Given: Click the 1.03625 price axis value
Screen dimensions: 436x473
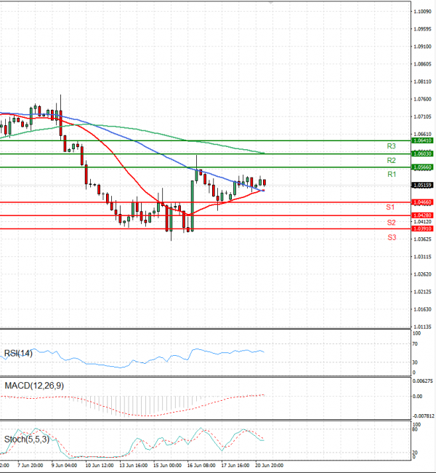Looking at the screenshot, I should 423,239.
